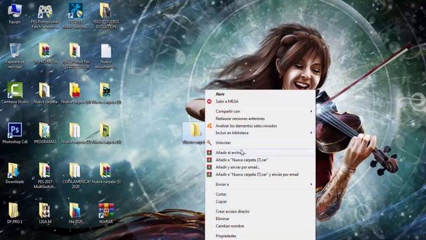Click the red MEGA upload icon
The width and height of the screenshot is (426, 240).
pyautogui.click(x=209, y=101)
